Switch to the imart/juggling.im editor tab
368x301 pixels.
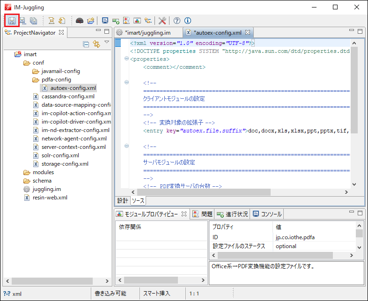point(147,33)
